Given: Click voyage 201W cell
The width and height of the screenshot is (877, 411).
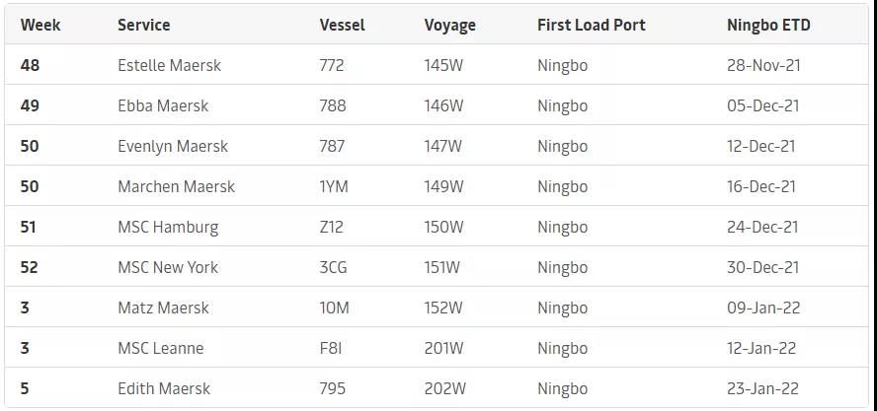Looking at the screenshot, I should click(443, 348).
